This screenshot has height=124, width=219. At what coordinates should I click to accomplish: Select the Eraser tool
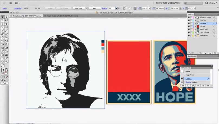(x=6, y=33)
